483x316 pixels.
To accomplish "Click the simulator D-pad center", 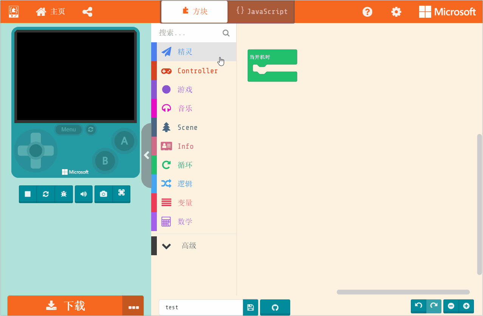I will coord(36,151).
